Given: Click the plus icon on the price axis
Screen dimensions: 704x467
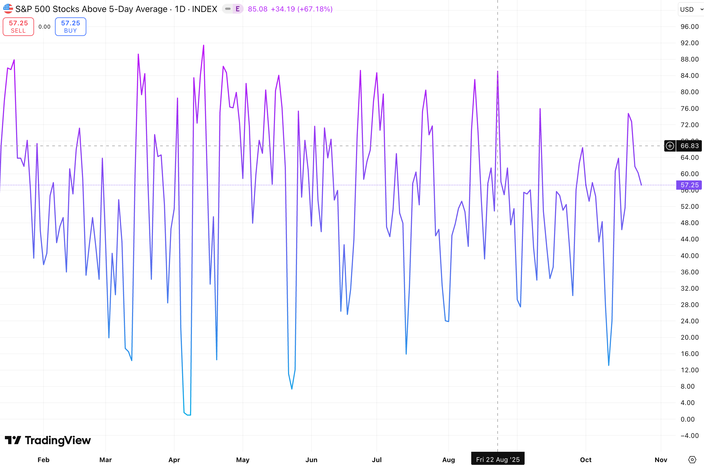Looking at the screenshot, I should [x=670, y=146].
